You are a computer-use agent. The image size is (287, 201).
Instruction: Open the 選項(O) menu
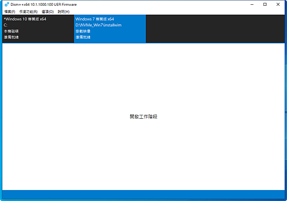point(47,11)
